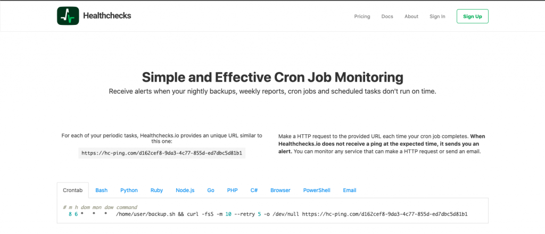Click the green Sign Up button
Screen dimensions: 545x234
click(473, 16)
